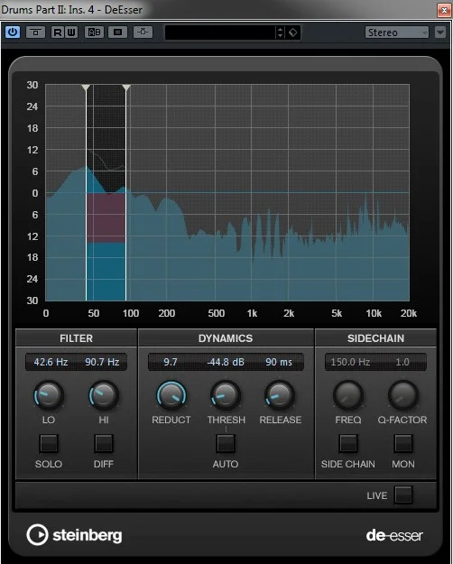Enable Write automation (W) button
The height and width of the screenshot is (564, 453).
pos(71,32)
